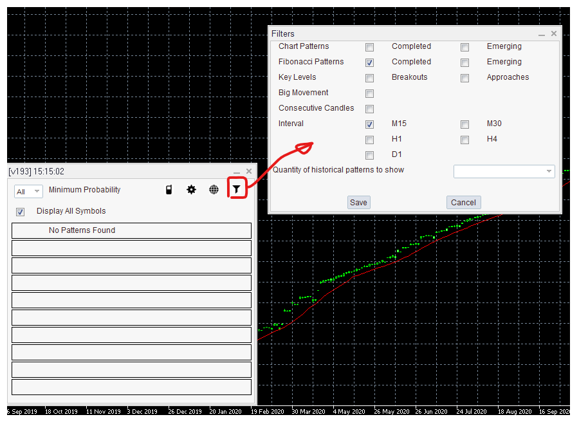Check the H1 interval checkbox

point(370,140)
